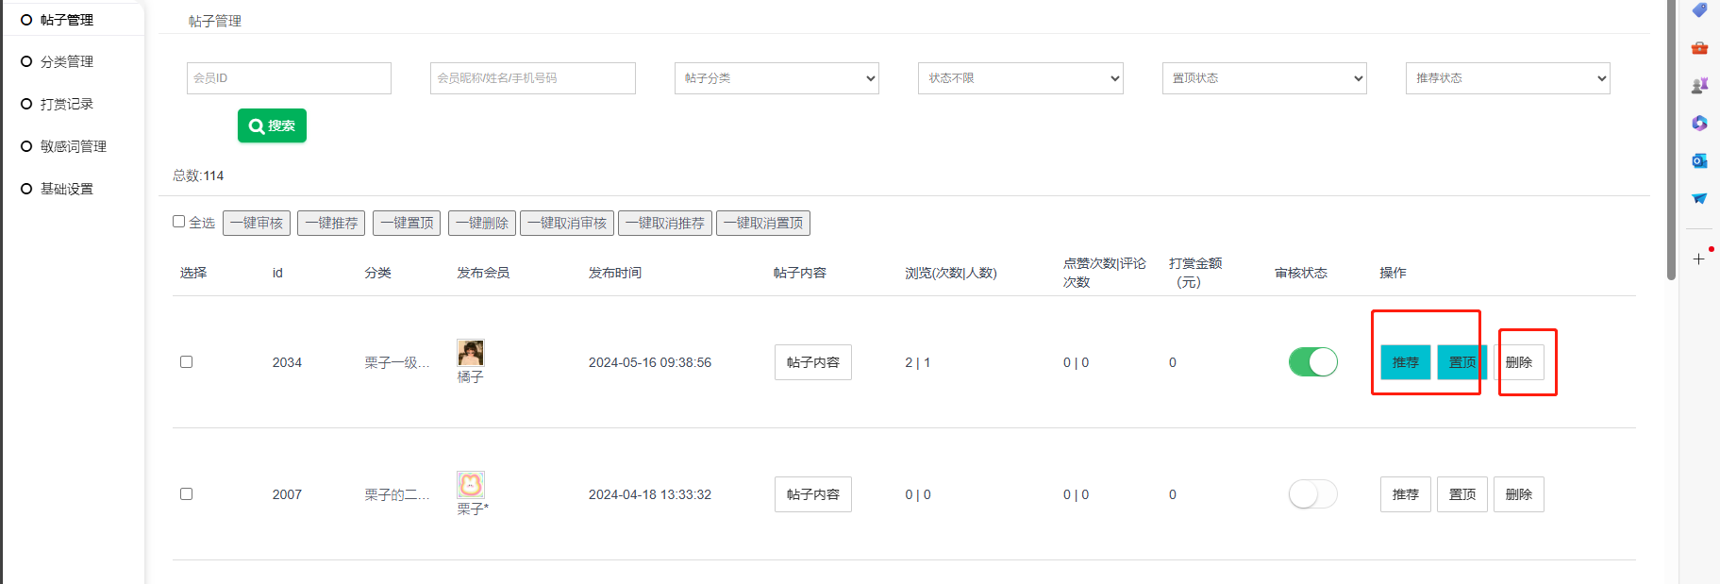
Task: Open Microsoft 365 sidebar icon
Action: (x=1699, y=124)
